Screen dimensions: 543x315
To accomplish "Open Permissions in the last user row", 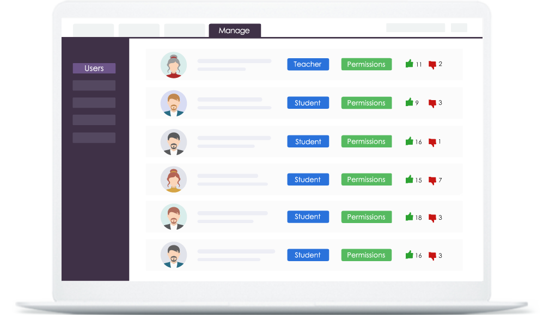I will [366, 255].
